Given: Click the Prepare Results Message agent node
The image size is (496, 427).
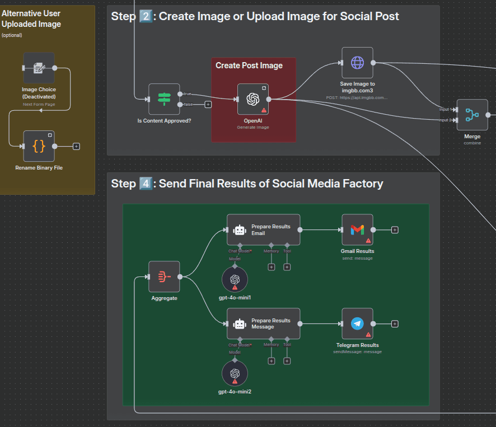Looking at the screenshot, I should click(x=263, y=323).
